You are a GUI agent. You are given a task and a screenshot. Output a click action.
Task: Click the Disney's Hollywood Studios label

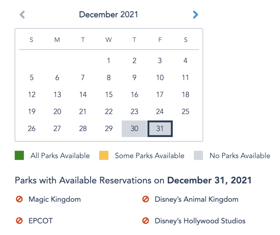click(200, 221)
